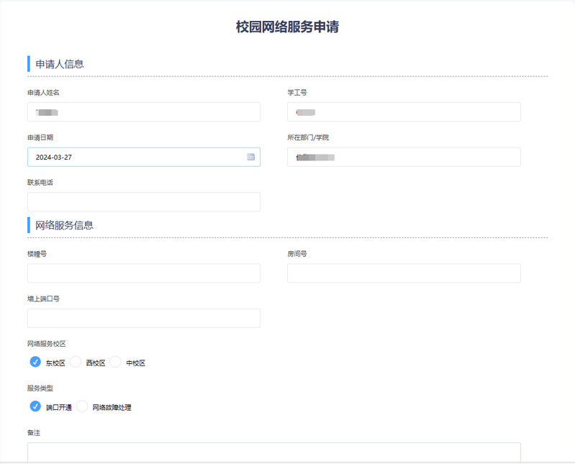Choose the 中校区 campus option
The height and width of the screenshot is (464, 575).
click(115, 362)
